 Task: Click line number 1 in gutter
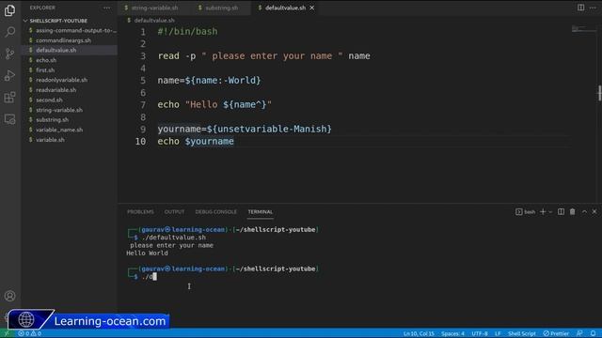click(x=143, y=32)
